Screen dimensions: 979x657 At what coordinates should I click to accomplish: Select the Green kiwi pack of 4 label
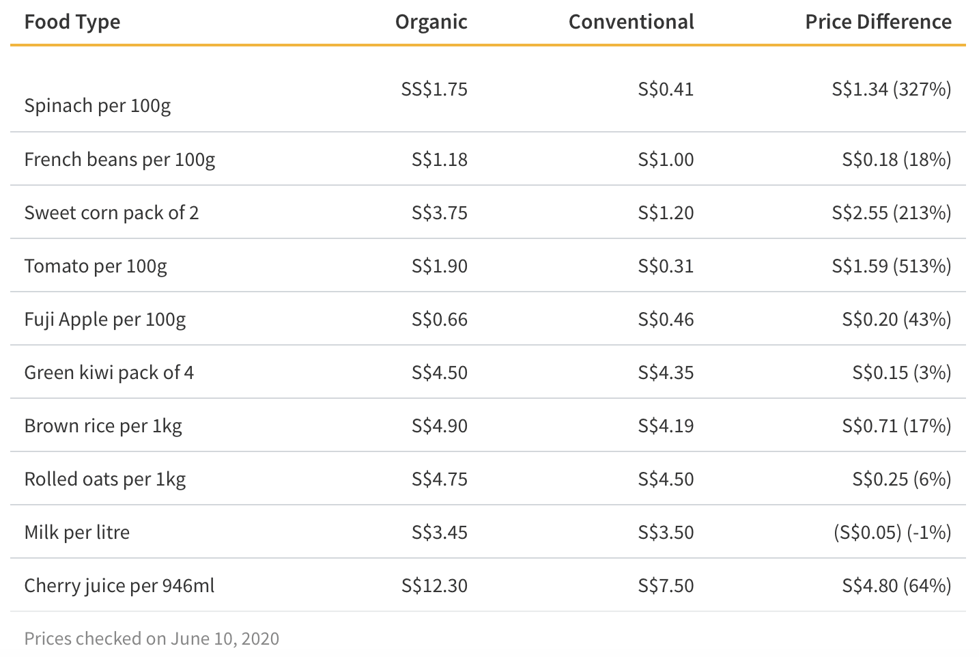pos(109,372)
